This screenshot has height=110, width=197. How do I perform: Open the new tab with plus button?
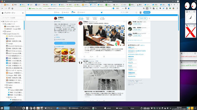point(175,5)
